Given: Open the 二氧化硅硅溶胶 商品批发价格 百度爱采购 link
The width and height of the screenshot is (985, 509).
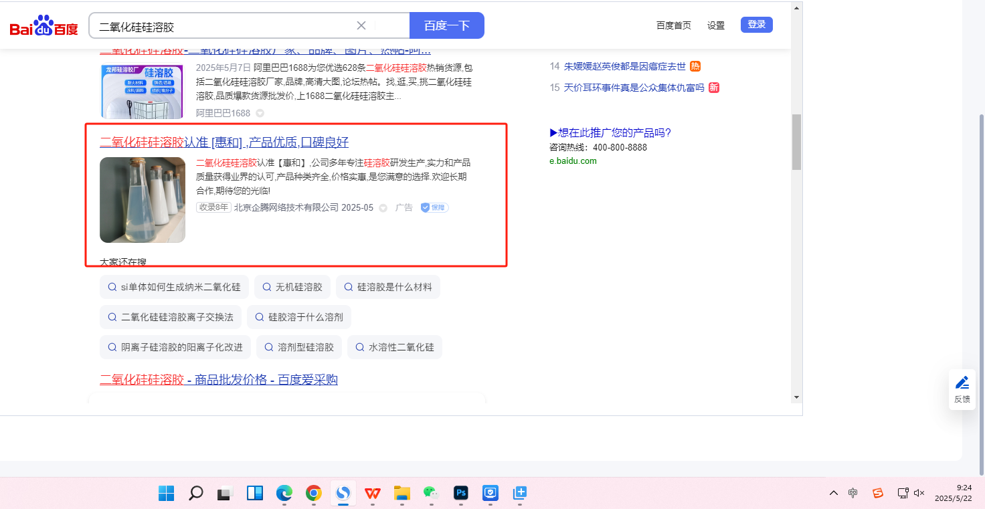Looking at the screenshot, I should (x=219, y=379).
